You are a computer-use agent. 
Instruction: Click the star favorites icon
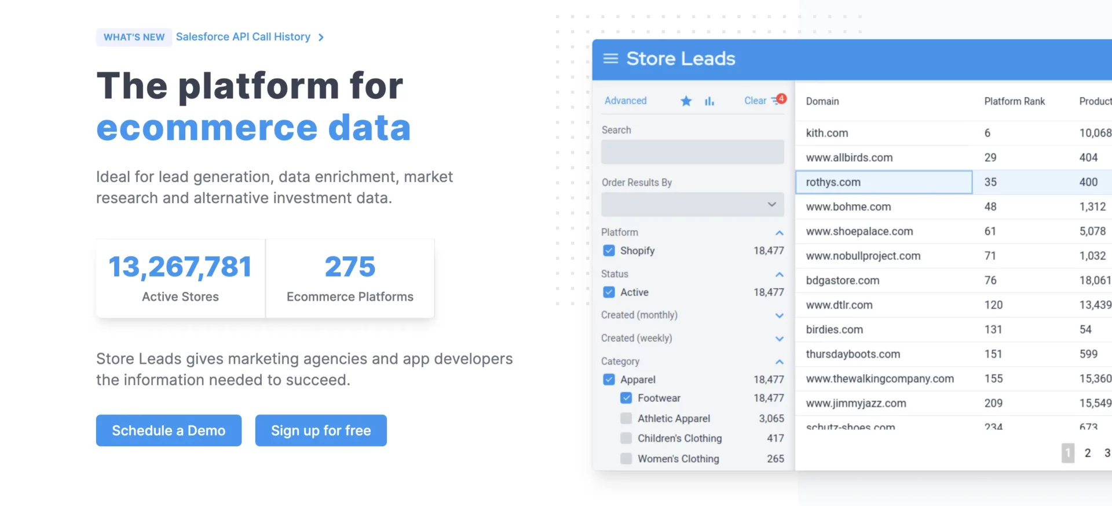(x=686, y=101)
